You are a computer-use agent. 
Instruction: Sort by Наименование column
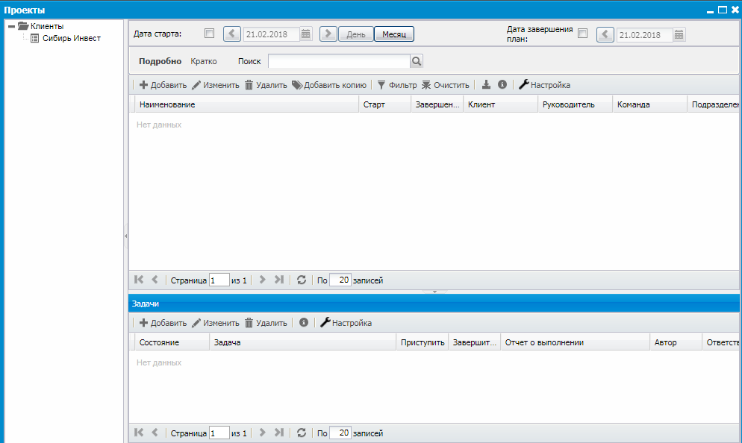click(246, 104)
